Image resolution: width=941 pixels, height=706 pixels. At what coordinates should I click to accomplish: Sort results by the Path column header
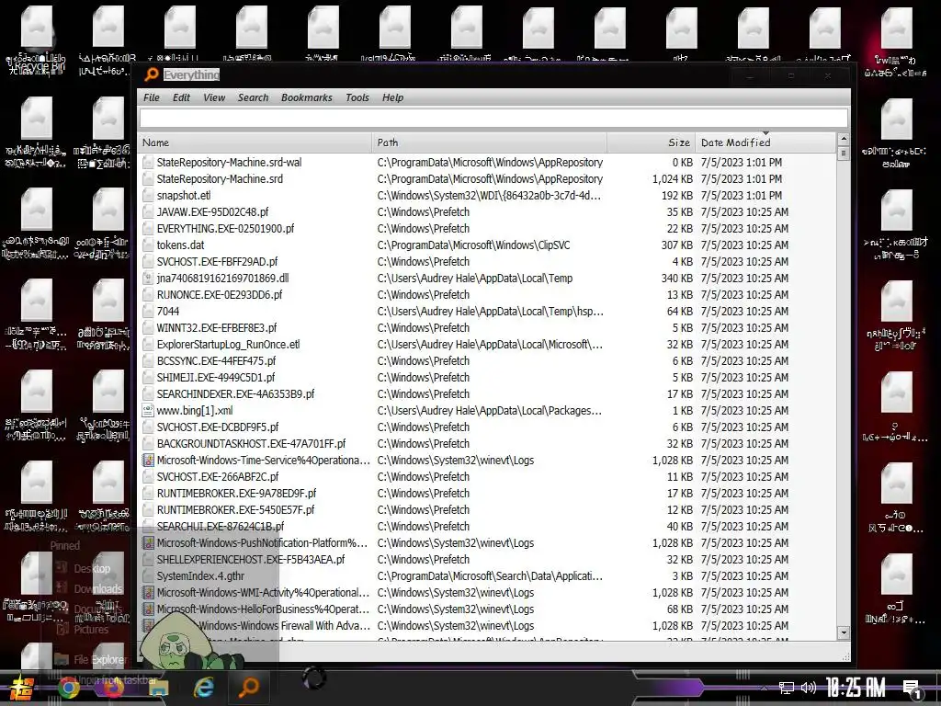click(490, 142)
